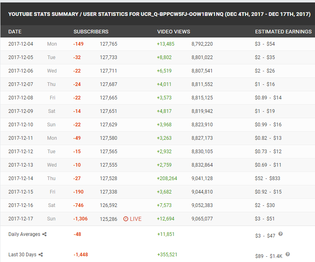
Task: Click the date 2017-12-15
Action: tap(21, 192)
